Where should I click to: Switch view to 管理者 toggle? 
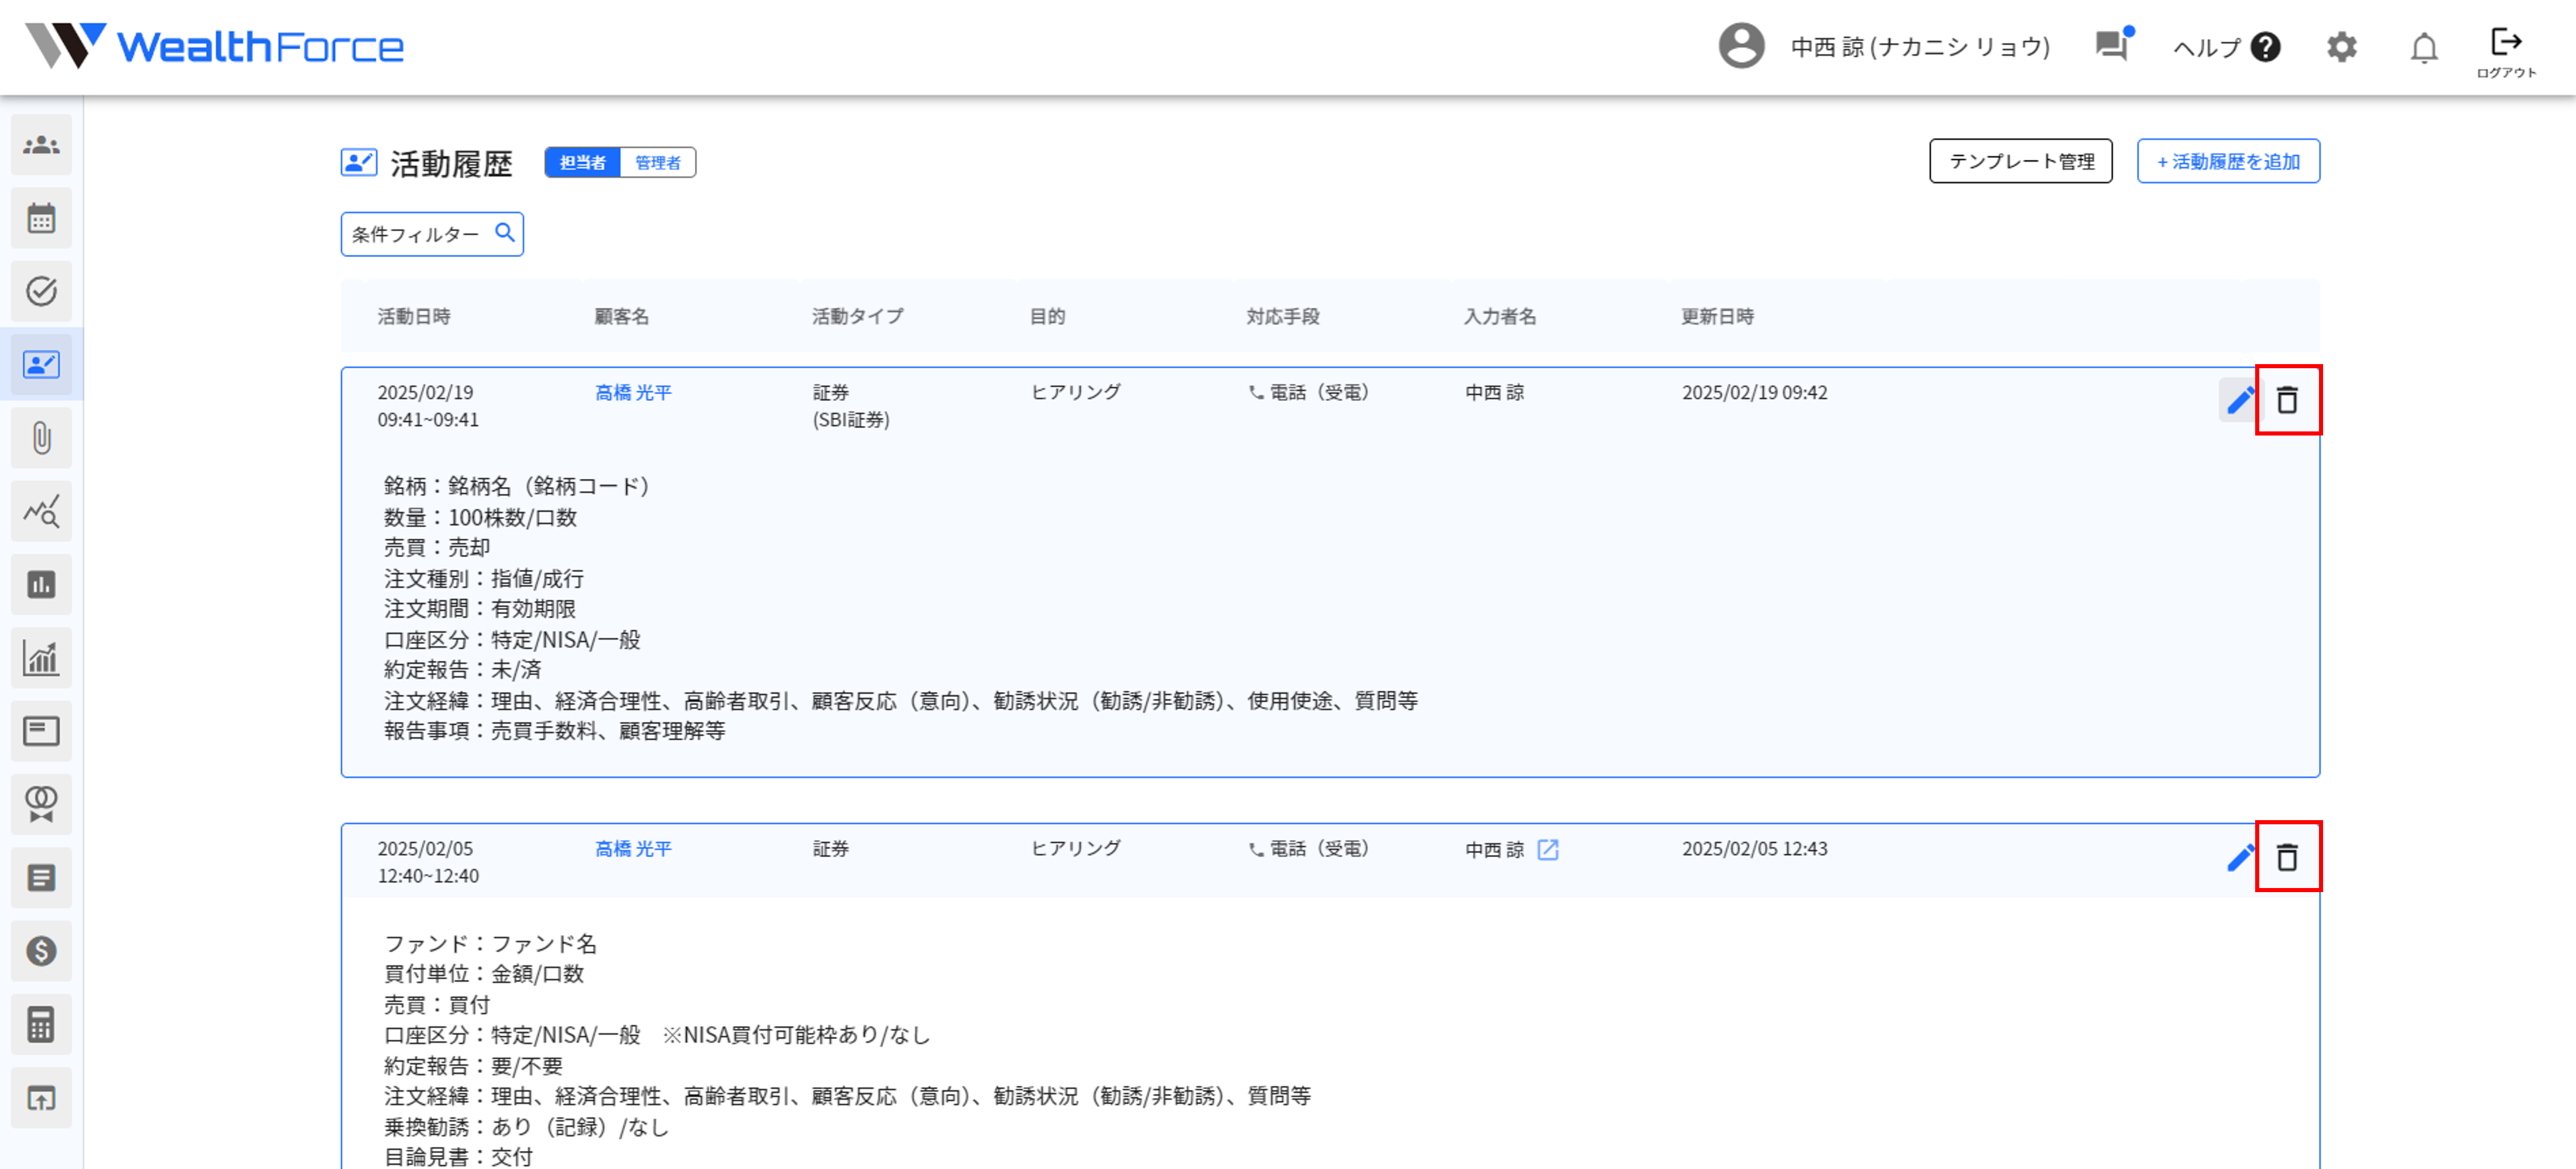(658, 162)
